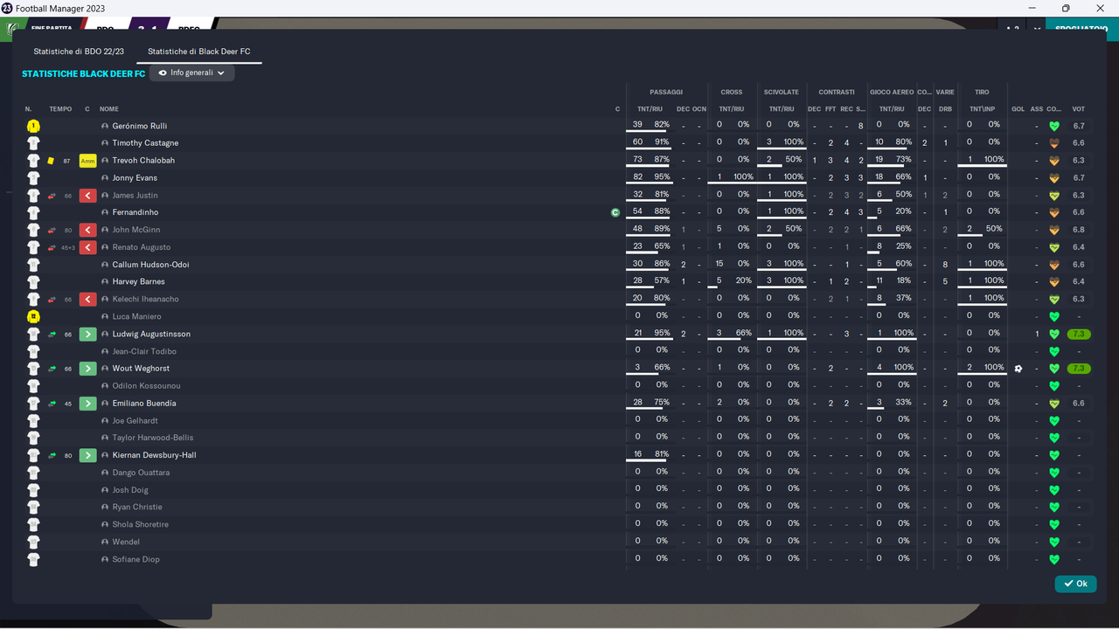
Task: Open player Wout Weghorst
Action: click(x=141, y=369)
